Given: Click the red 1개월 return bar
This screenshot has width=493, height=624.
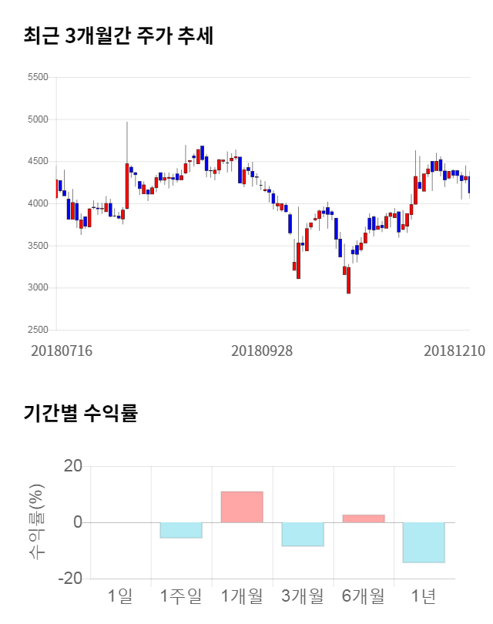Looking at the screenshot, I should tap(242, 507).
